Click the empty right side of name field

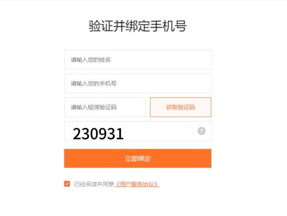[161, 60]
